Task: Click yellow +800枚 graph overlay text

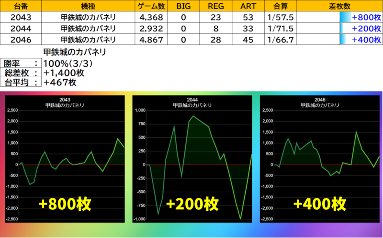Action: click(65, 204)
